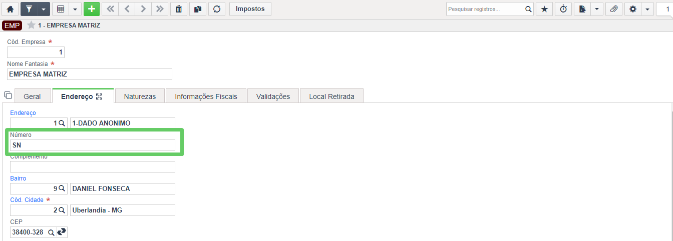Focus the Número input field

coord(93,145)
